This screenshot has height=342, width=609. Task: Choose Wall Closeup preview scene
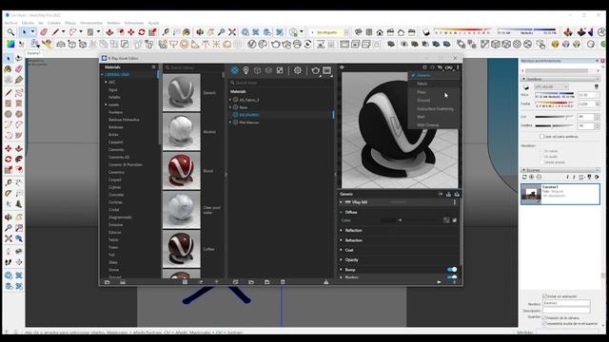pos(428,125)
